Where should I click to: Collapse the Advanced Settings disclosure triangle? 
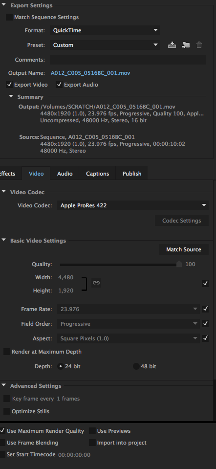point(3,385)
